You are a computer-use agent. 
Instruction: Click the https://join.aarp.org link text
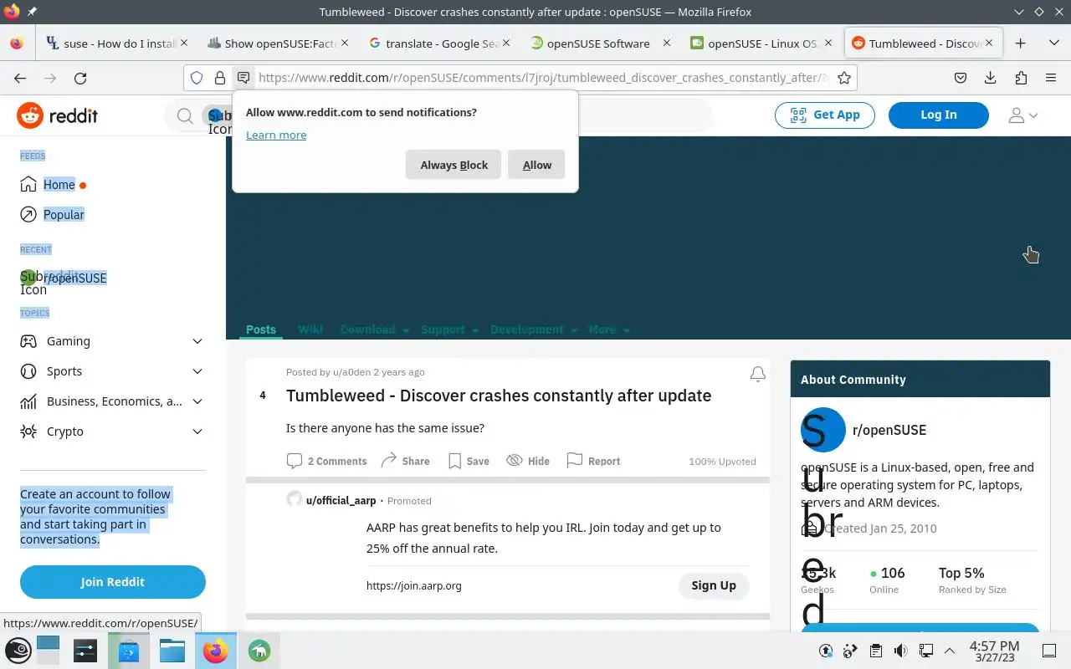(x=414, y=585)
